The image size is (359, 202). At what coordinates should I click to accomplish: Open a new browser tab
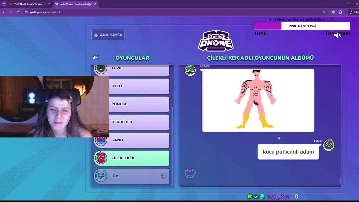102,4
